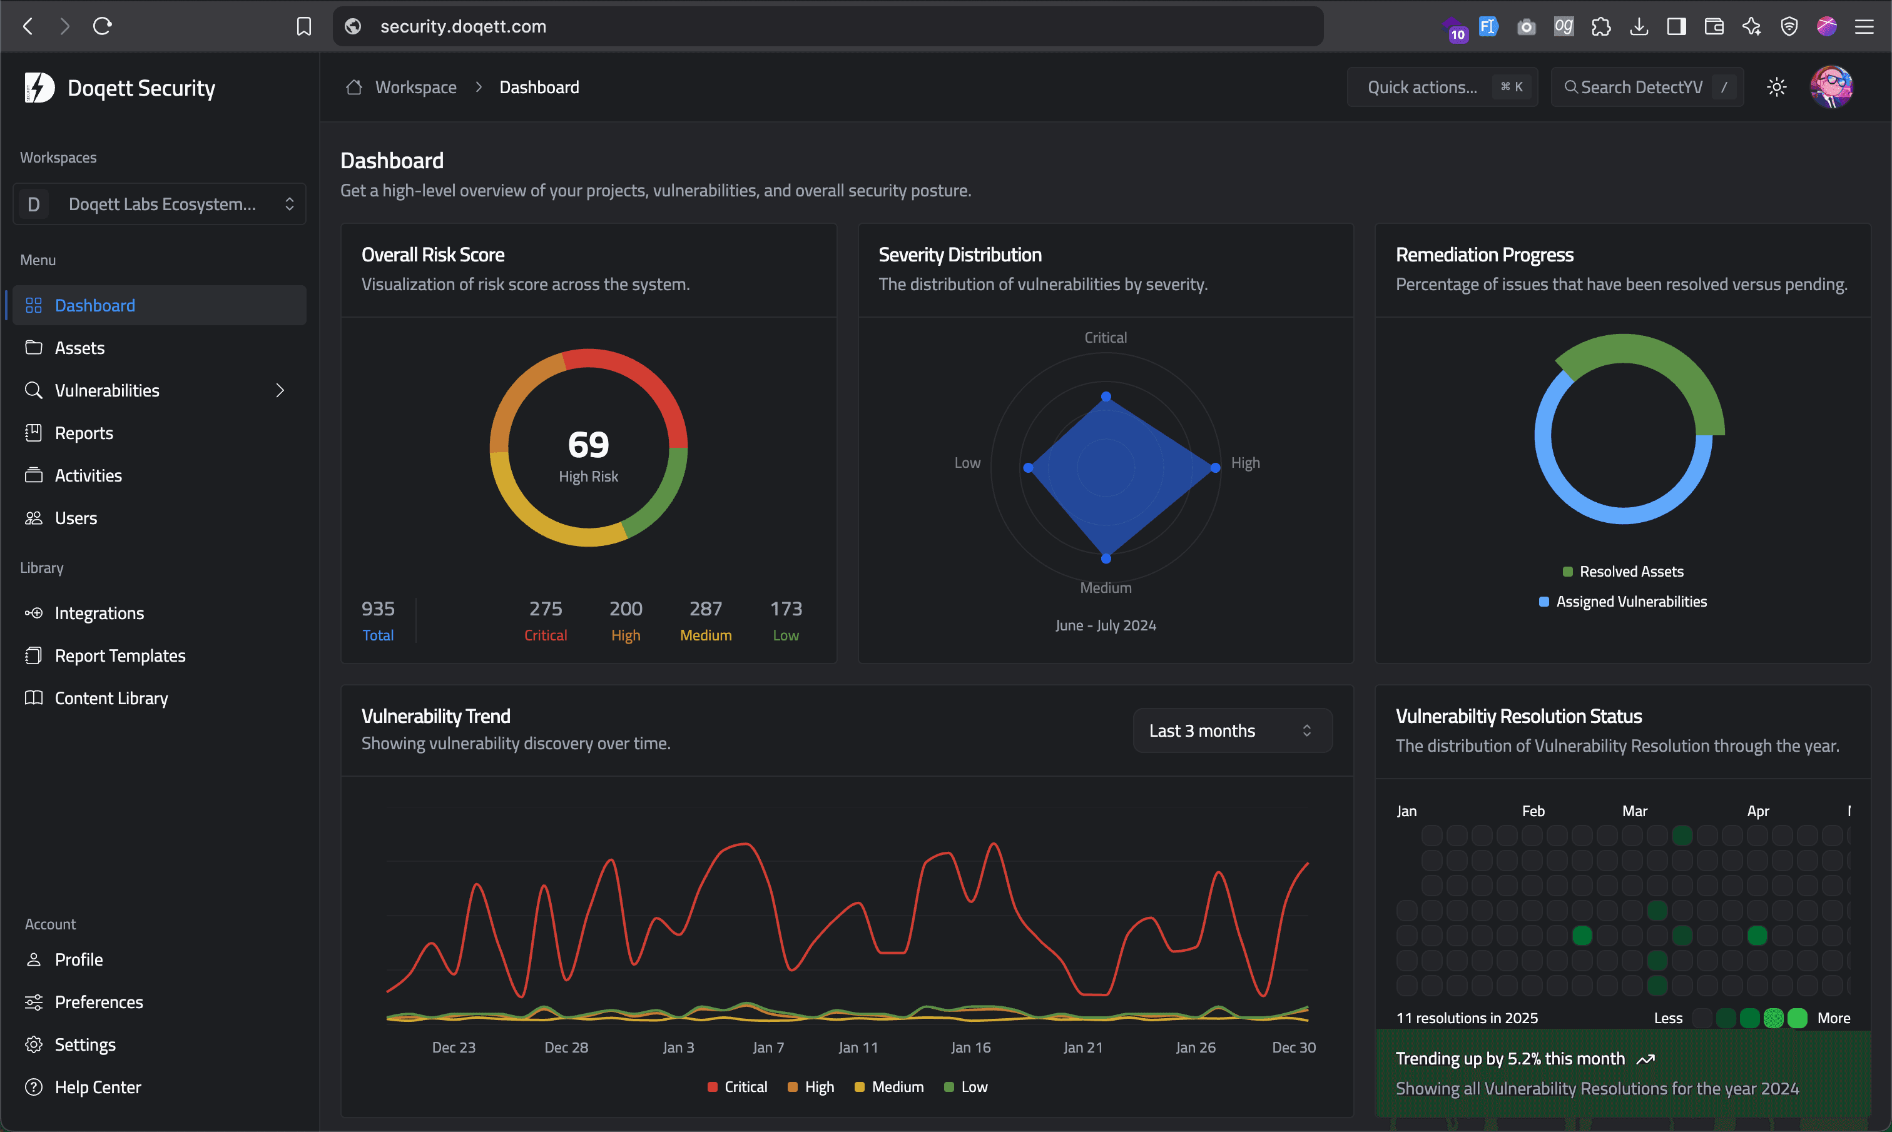This screenshot has height=1132, width=1892.
Task: Click the Doqett Security lightning logo
Action: tap(39, 88)
